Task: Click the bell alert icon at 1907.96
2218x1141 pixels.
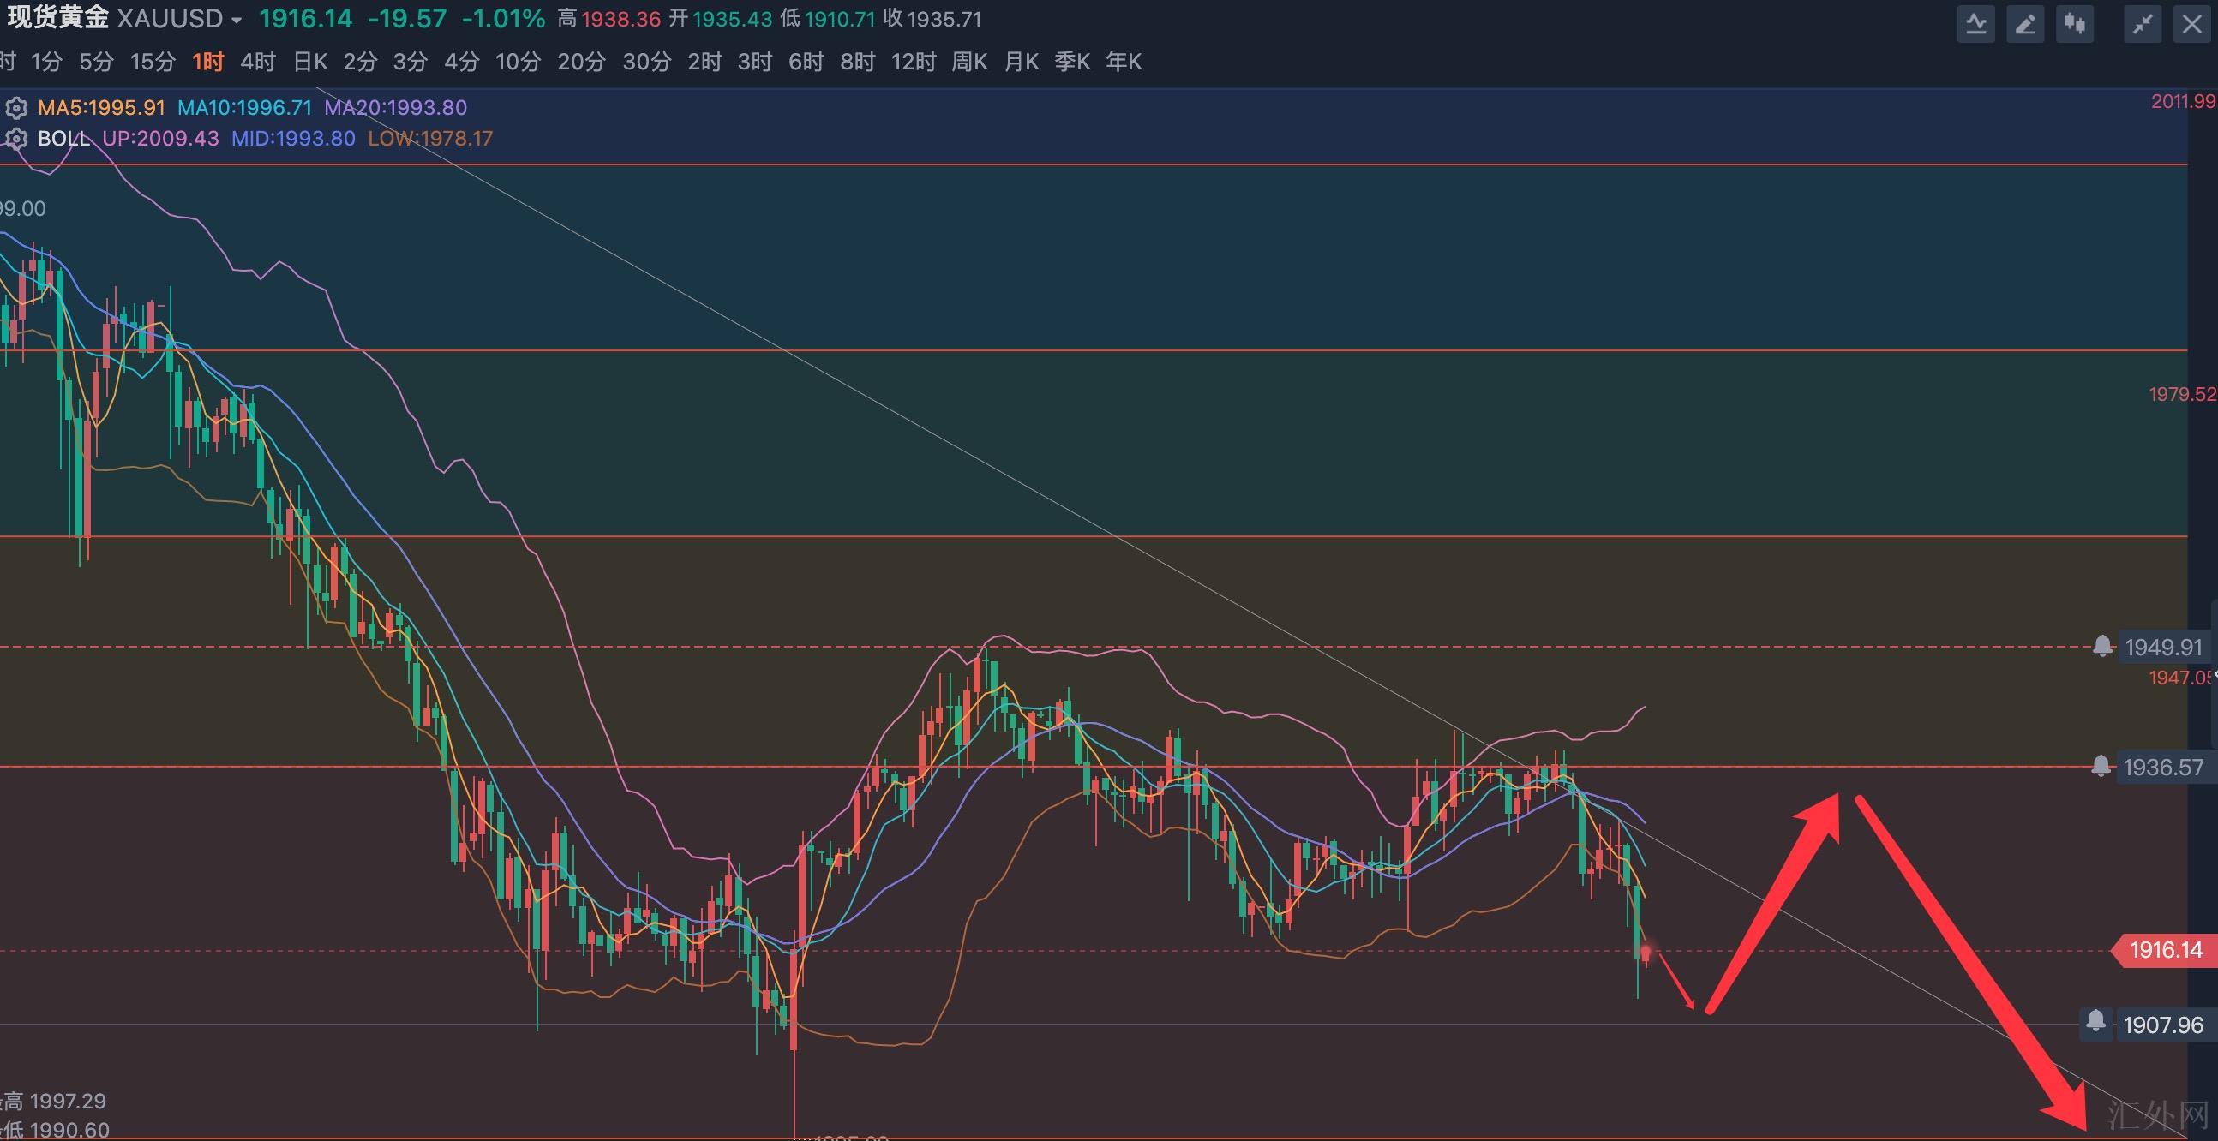Action: tap(2095, 1022)
